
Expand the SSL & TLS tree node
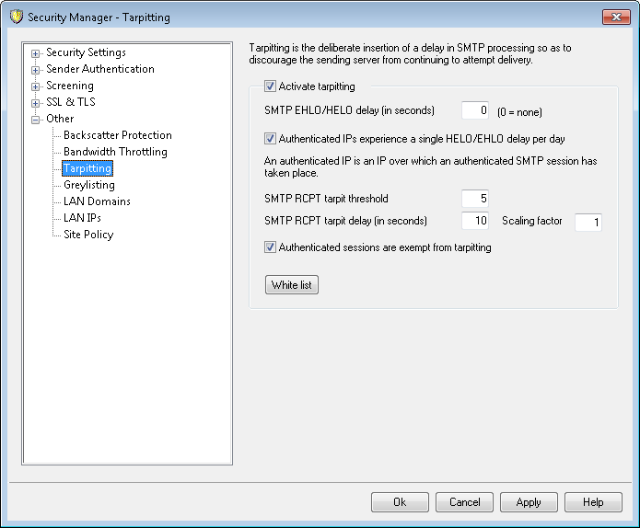(36, 103)
